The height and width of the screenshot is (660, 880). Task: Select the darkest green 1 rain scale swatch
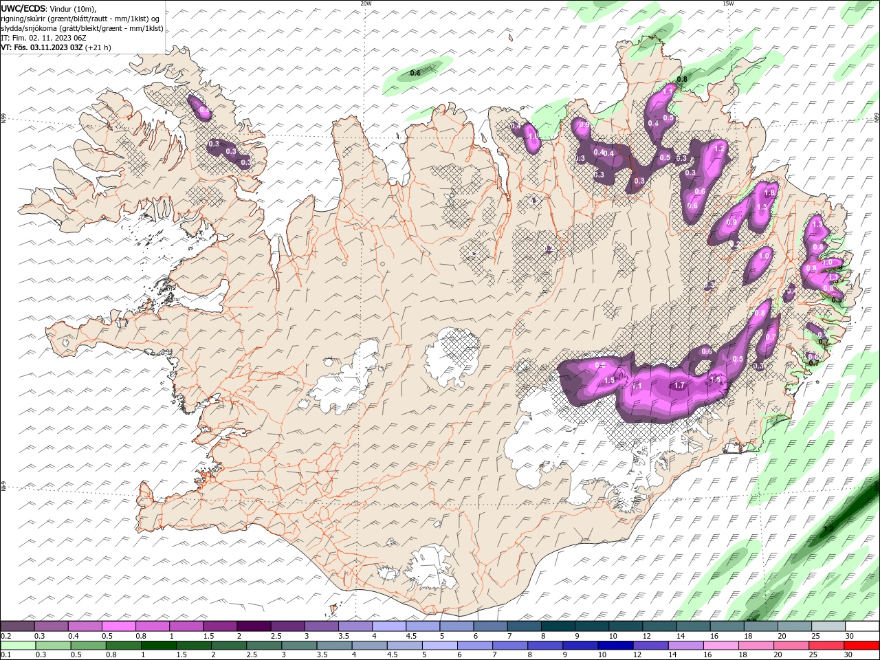point(159,646)
